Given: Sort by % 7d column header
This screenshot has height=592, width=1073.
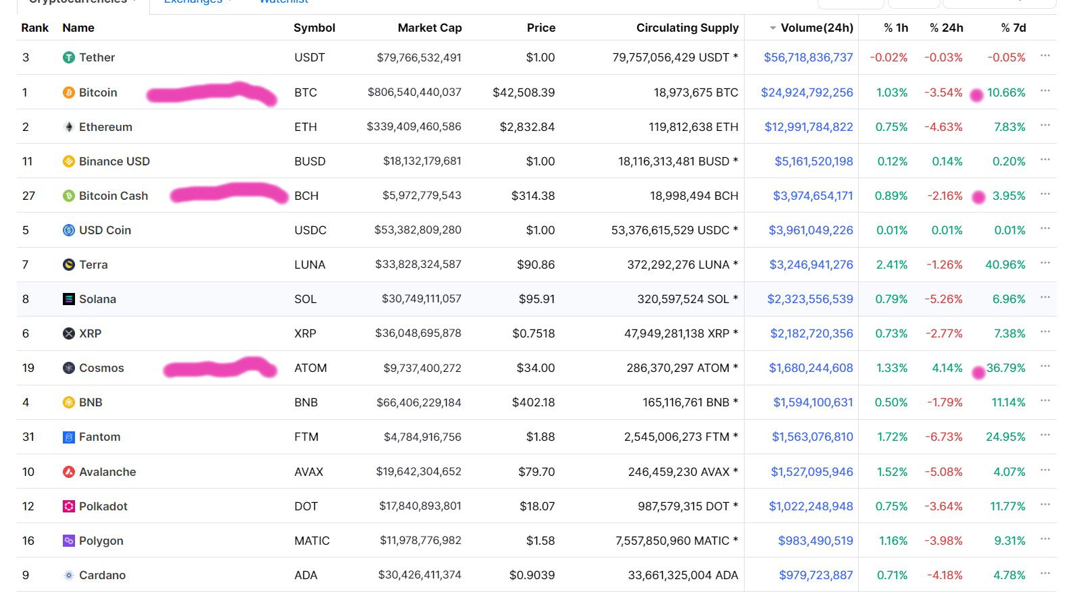Looking at the screenshot, I should [x=1013, y=28].
